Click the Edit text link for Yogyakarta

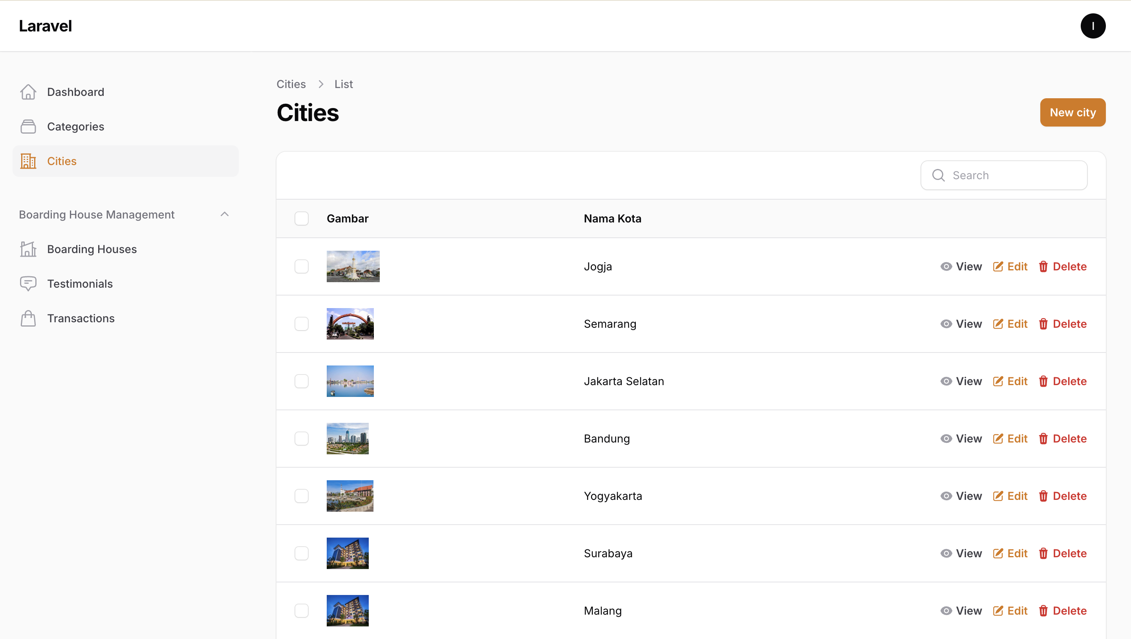(1017, 496)
